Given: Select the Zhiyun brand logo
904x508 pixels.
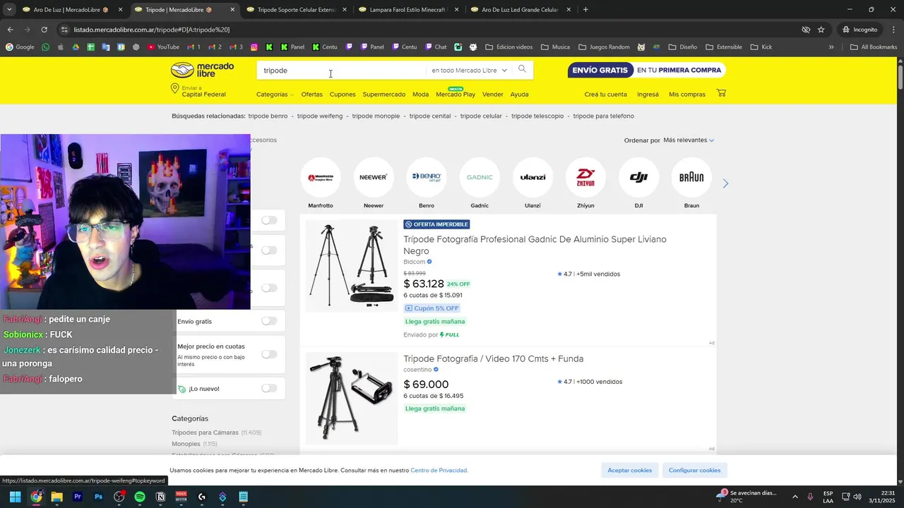Looking at the screenshot, I should pyautogui.click(x=585, y=177).
